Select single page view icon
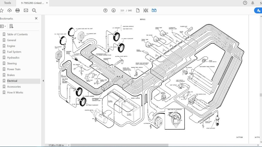This screenshot has width=262, height=147. [138, 11]
